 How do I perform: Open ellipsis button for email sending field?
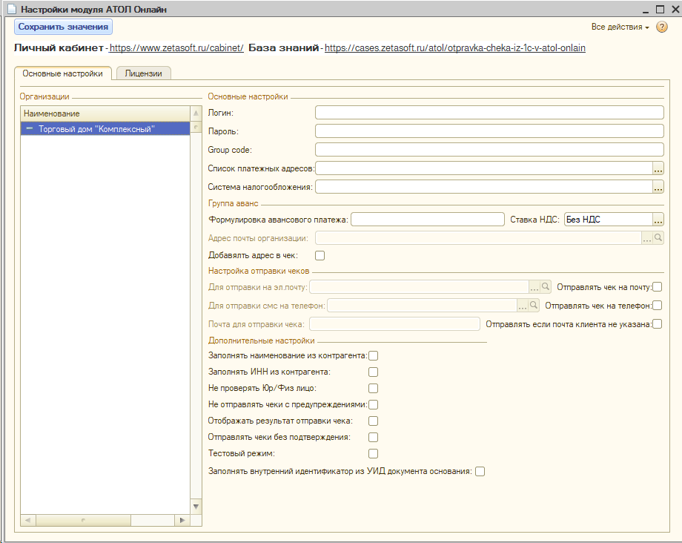click(x=534, y=287)
